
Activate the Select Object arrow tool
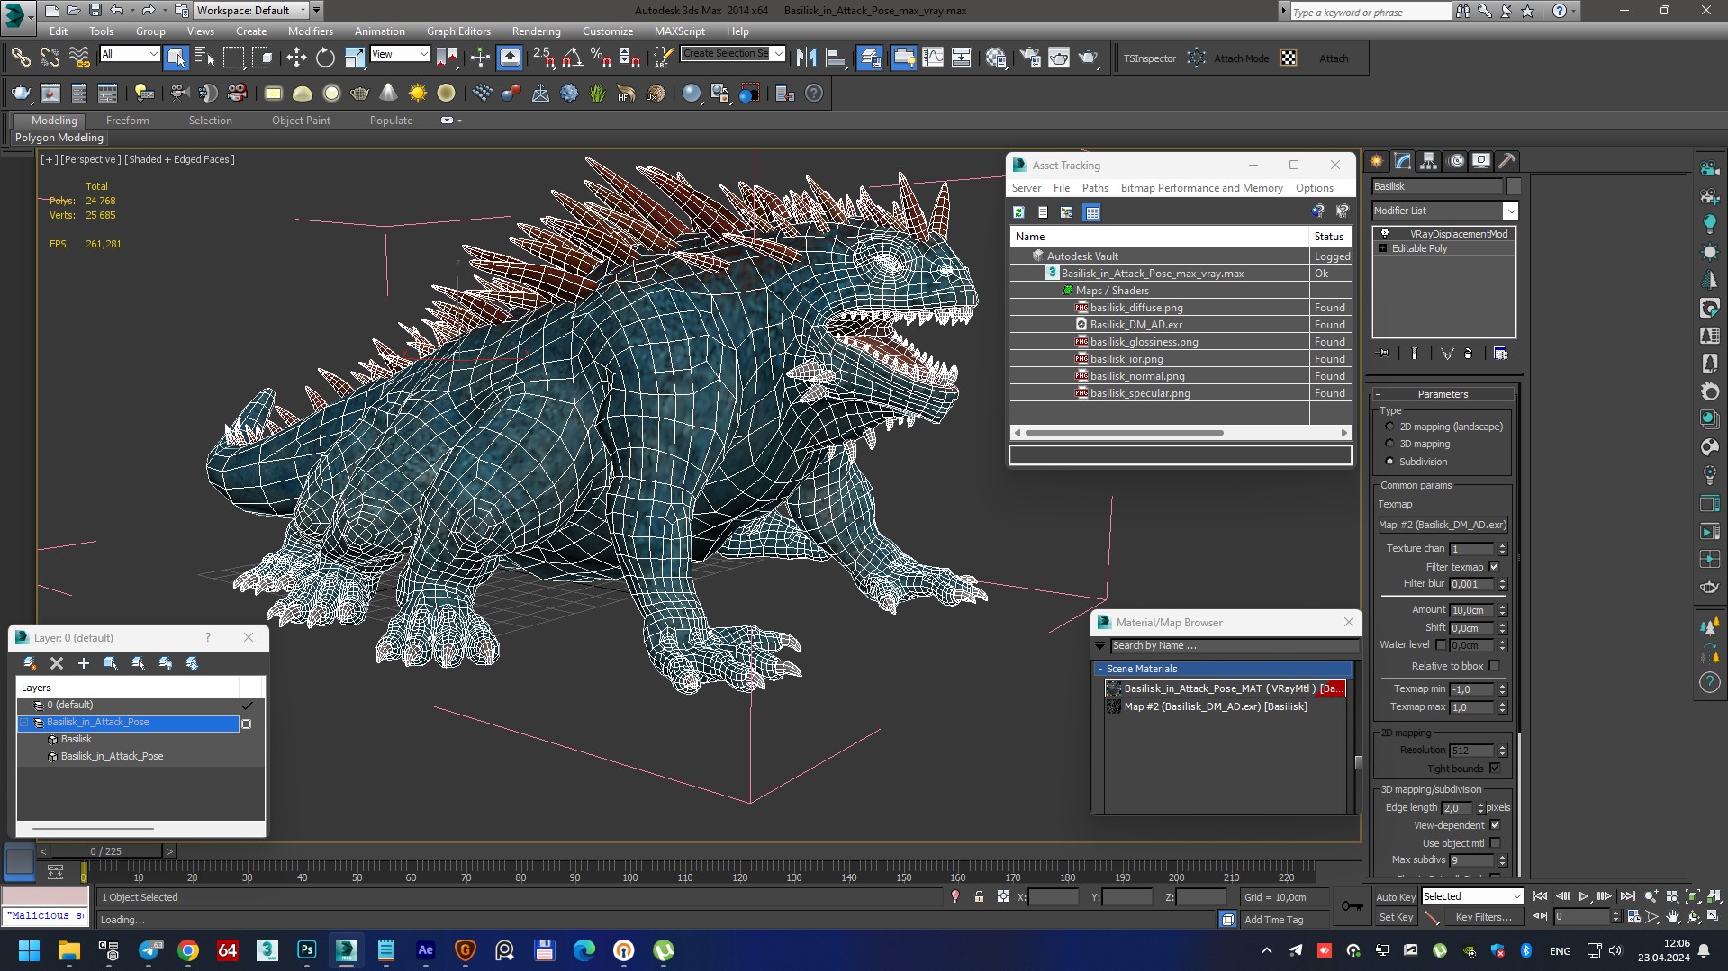pos(176,58)
